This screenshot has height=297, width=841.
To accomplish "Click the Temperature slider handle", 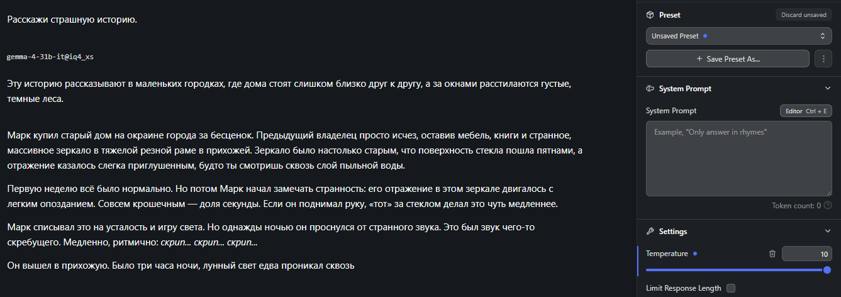I will coord(827,269).
